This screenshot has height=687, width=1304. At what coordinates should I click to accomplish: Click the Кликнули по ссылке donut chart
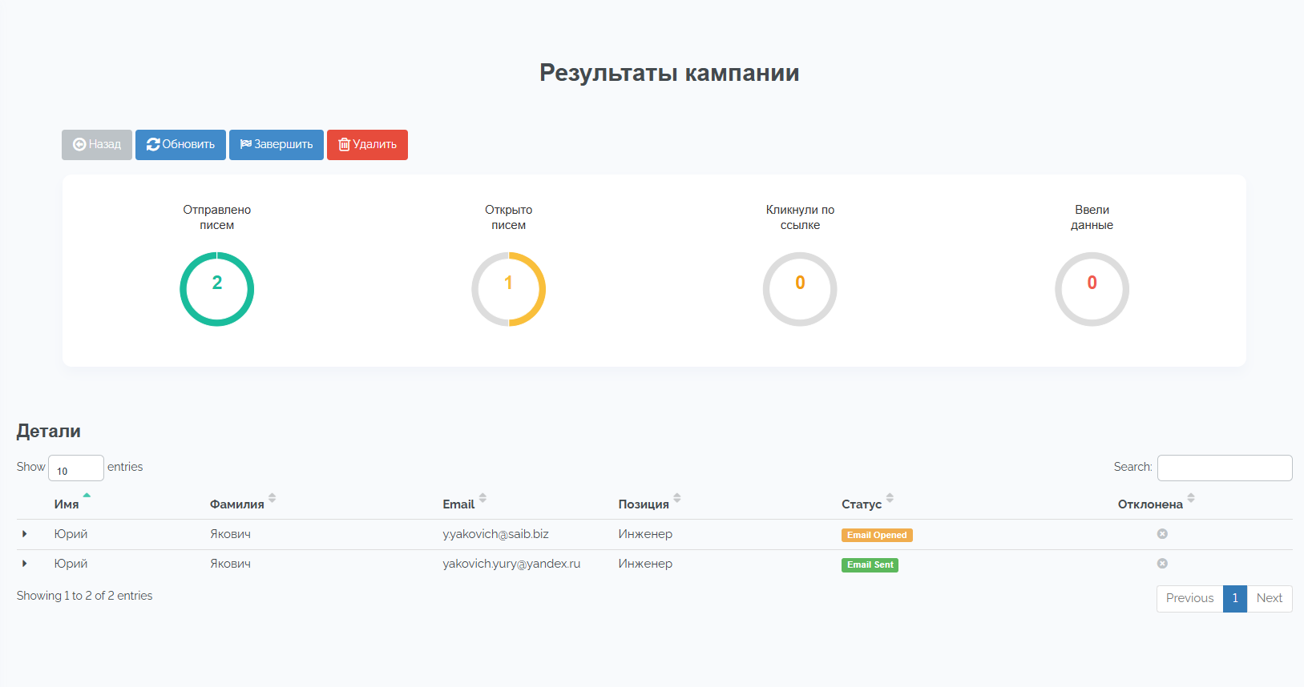click(800, 289)
